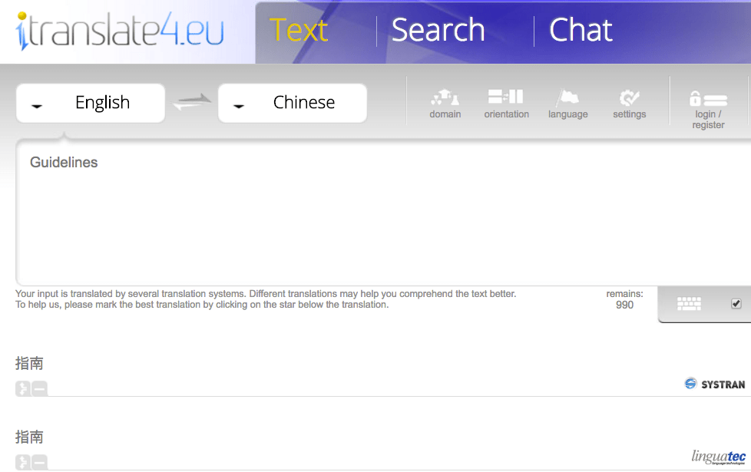Open the SYSTRAN provider logo link
Image resolution: width=751 pixels, height=472 pixels.
point(715,384)
